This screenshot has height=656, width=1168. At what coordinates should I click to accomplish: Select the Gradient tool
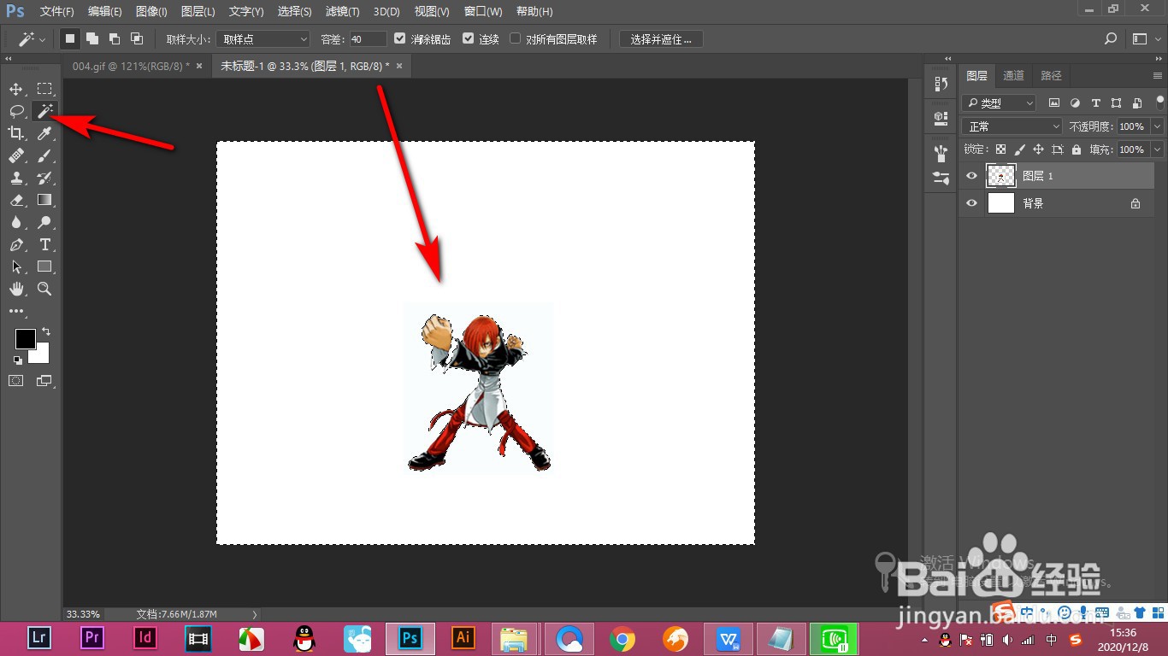pyautogui.click(x=44, y=200)
